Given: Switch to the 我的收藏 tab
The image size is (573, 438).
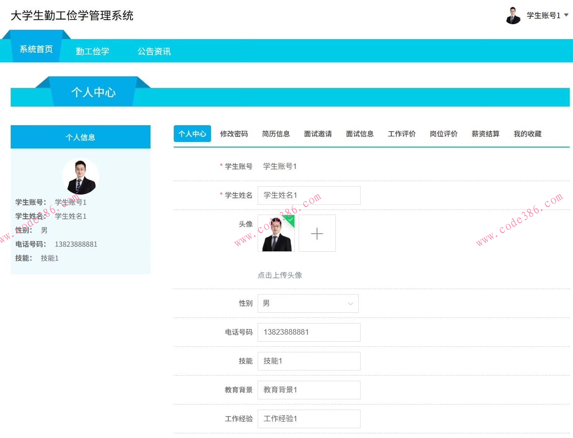Looking at the screenshot, I should [527, 134].
